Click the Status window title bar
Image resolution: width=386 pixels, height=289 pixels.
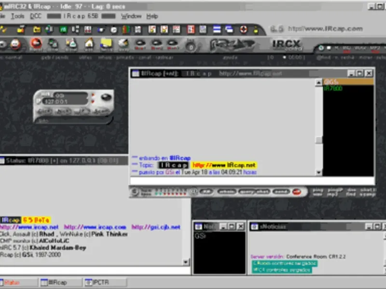coord(64,161)
